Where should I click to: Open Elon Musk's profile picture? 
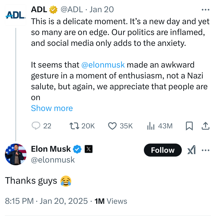[x=16, y=154]
